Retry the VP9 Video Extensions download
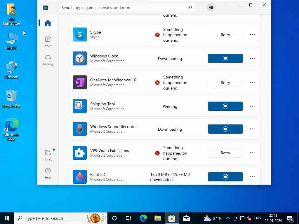Screen dimensions: 299x224 click(x=225, y=153)
